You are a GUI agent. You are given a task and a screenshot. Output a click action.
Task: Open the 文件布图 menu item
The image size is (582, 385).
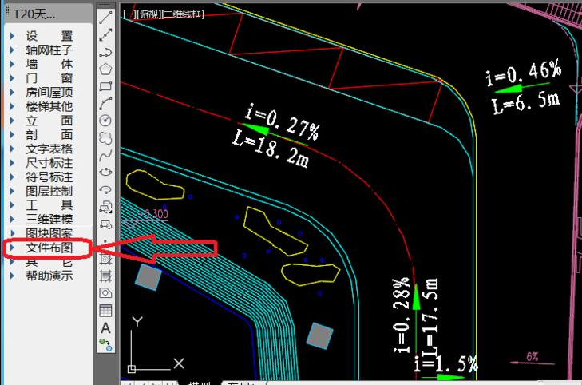pos(49,248)
